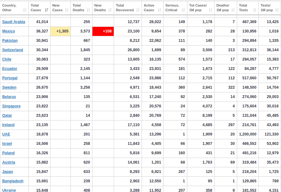Select Mexico's red +108 new deaths cell
Screen dimensions: 281x192
[103, 31]
